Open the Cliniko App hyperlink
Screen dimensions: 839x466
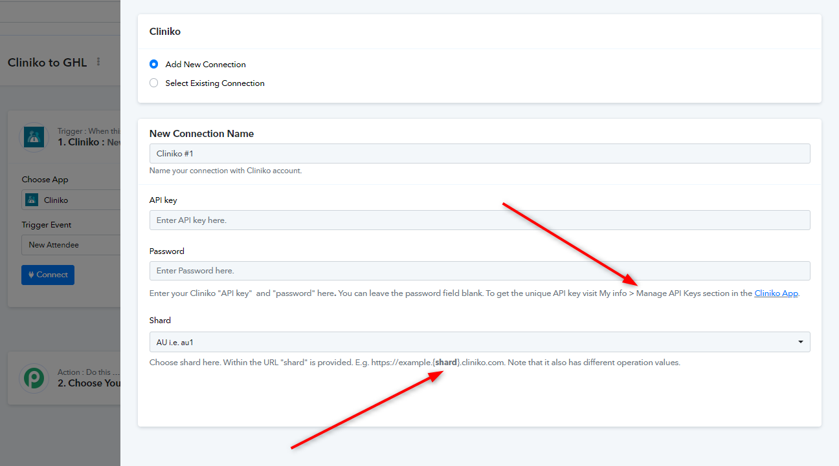[776, 293]
